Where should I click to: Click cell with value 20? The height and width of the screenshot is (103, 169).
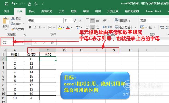click(x=31, y=98)
